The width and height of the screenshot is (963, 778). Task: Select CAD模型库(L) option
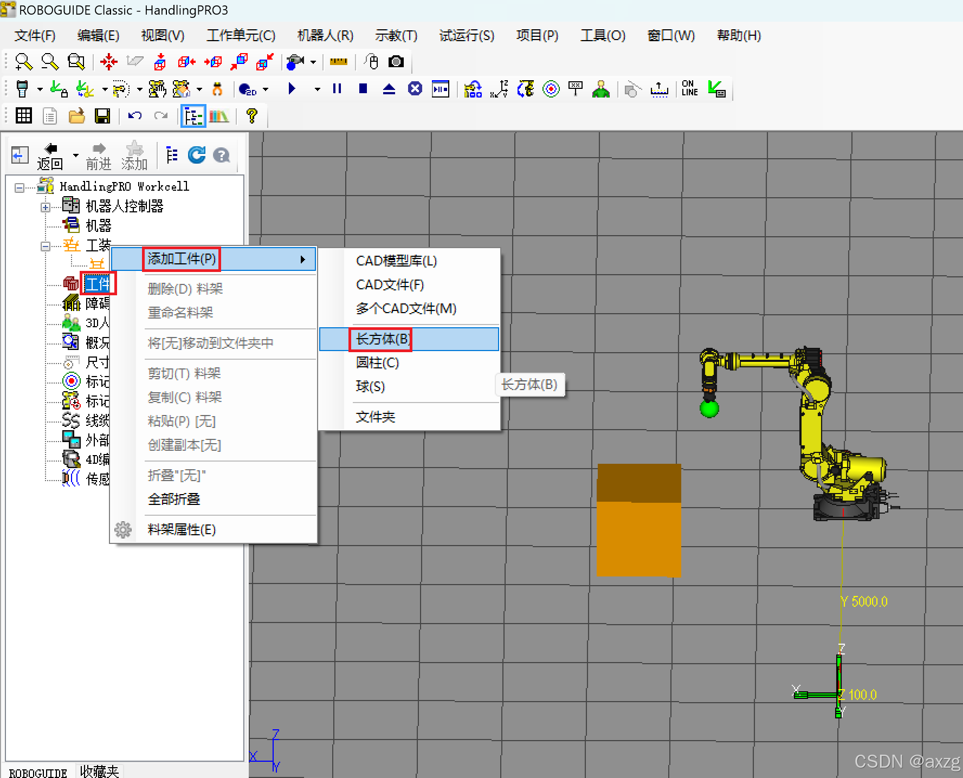[x=409, y=261]
